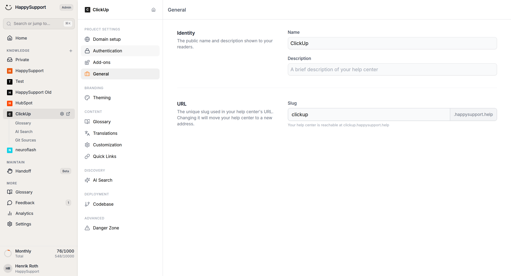Open the Henrik Roth account menu
Viewport: 511px width, 276px height.
(39, 268)
